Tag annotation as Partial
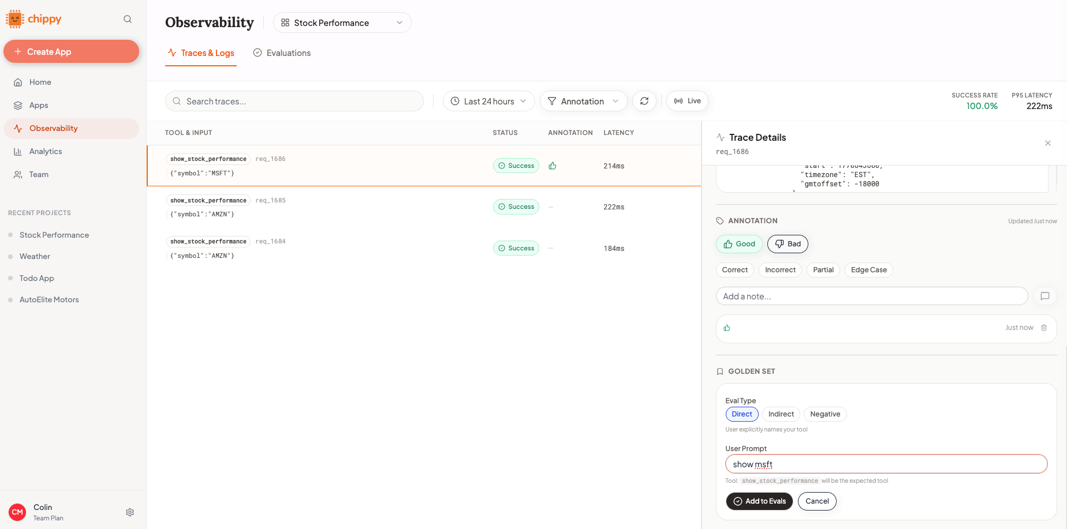 point(823,270)
